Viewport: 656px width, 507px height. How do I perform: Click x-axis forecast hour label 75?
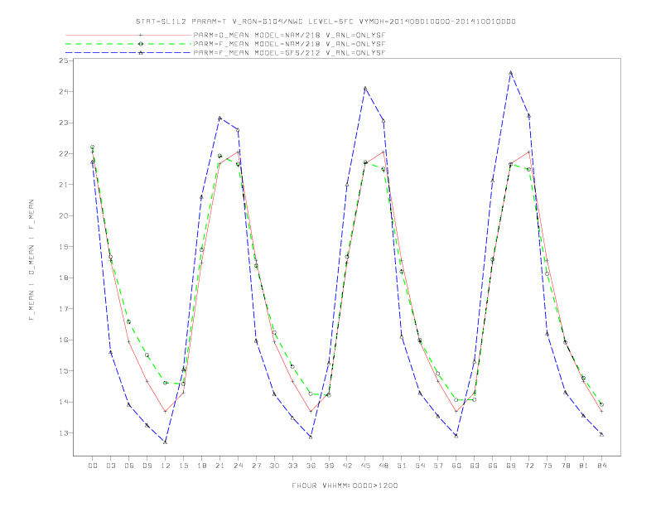547,466
